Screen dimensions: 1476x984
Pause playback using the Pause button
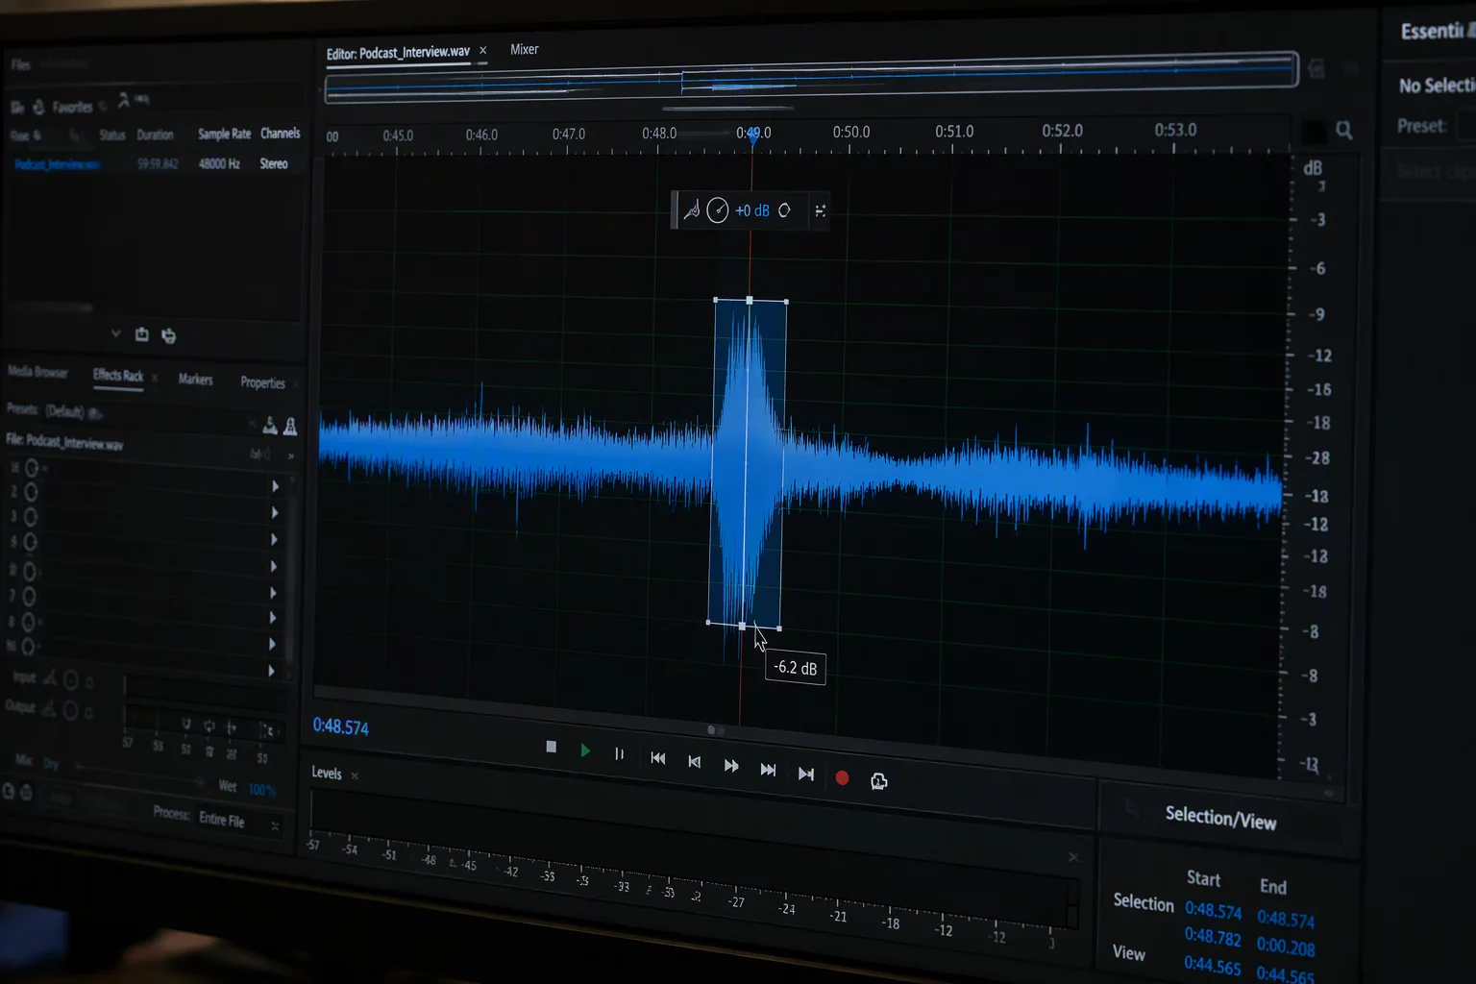click(620, 754)
